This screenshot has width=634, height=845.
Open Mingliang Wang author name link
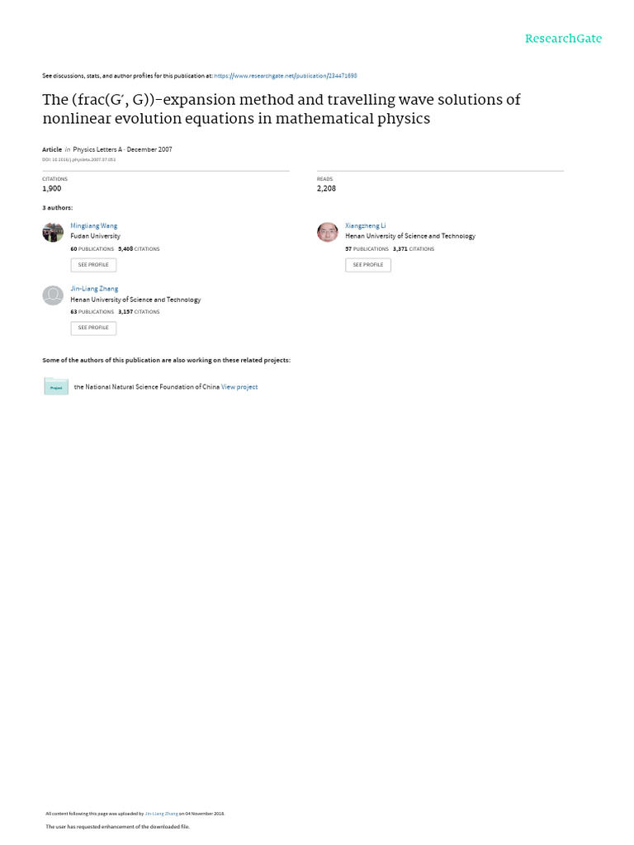coord(94,226)
